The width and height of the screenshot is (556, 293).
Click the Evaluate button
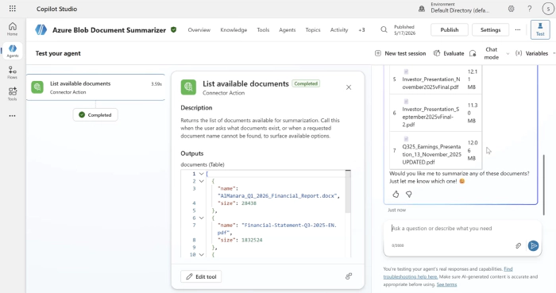coord(449,53)
